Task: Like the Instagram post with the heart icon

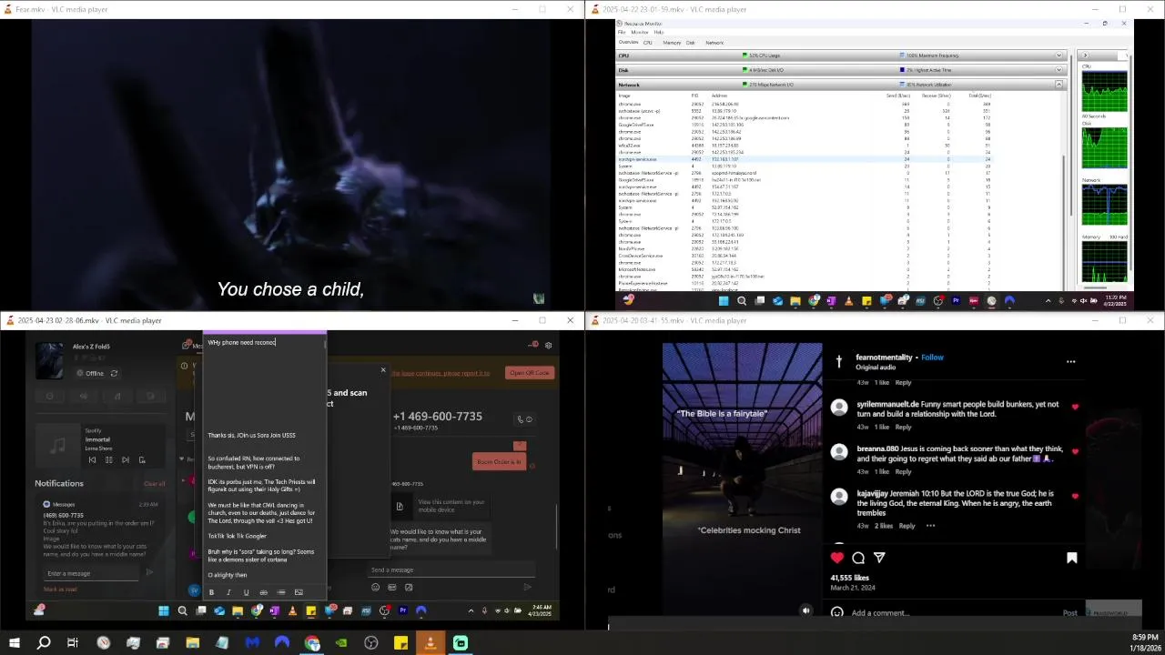Action: coord(836,558)
